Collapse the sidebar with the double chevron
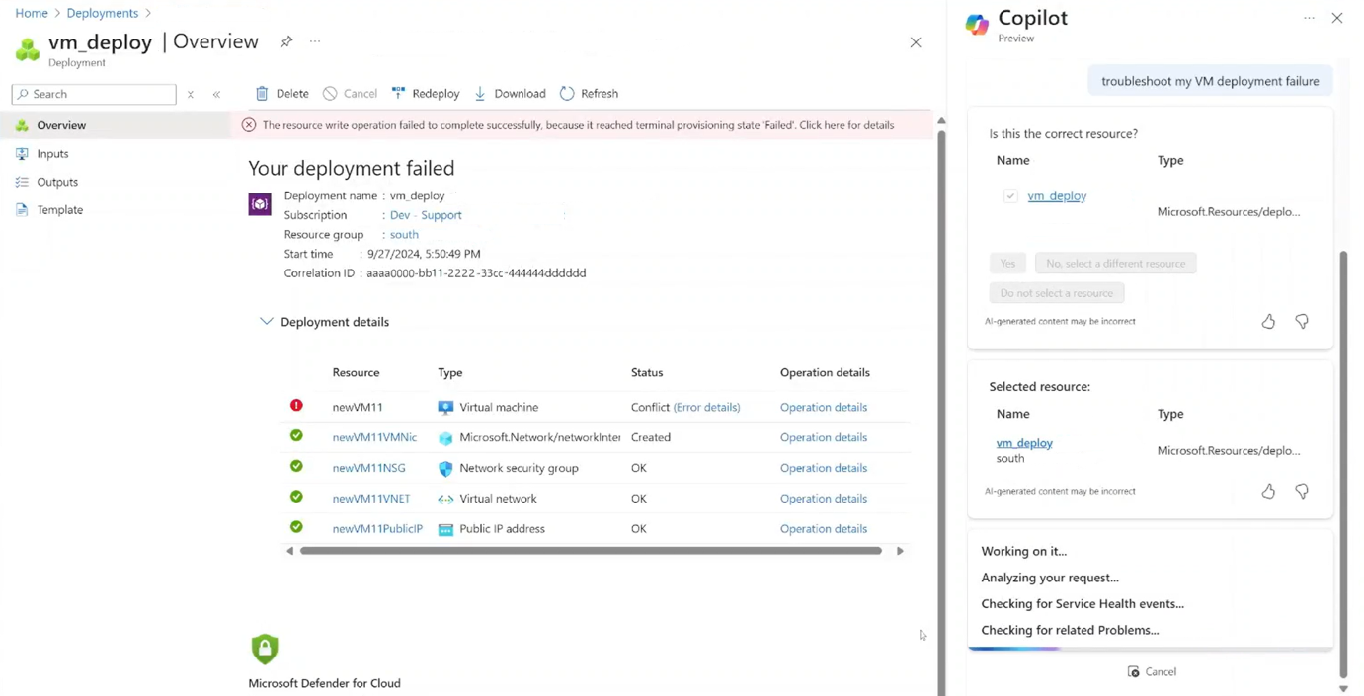This screenshot has width=1364, height=696. click(x=216, y=94)
